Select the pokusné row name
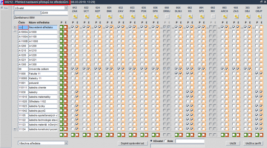The width and height of the screenshot is (267, 148). click(x=43, y=83)
